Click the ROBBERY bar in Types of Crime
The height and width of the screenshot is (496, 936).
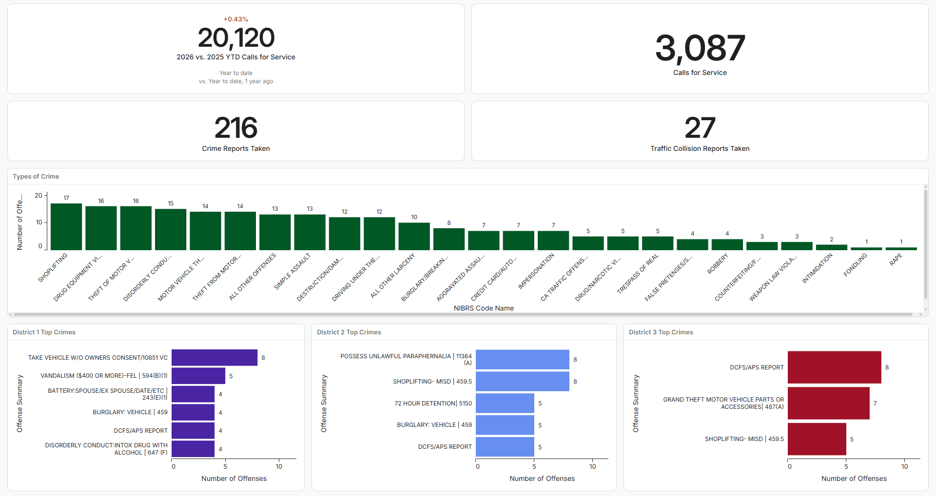pos(727,244)
